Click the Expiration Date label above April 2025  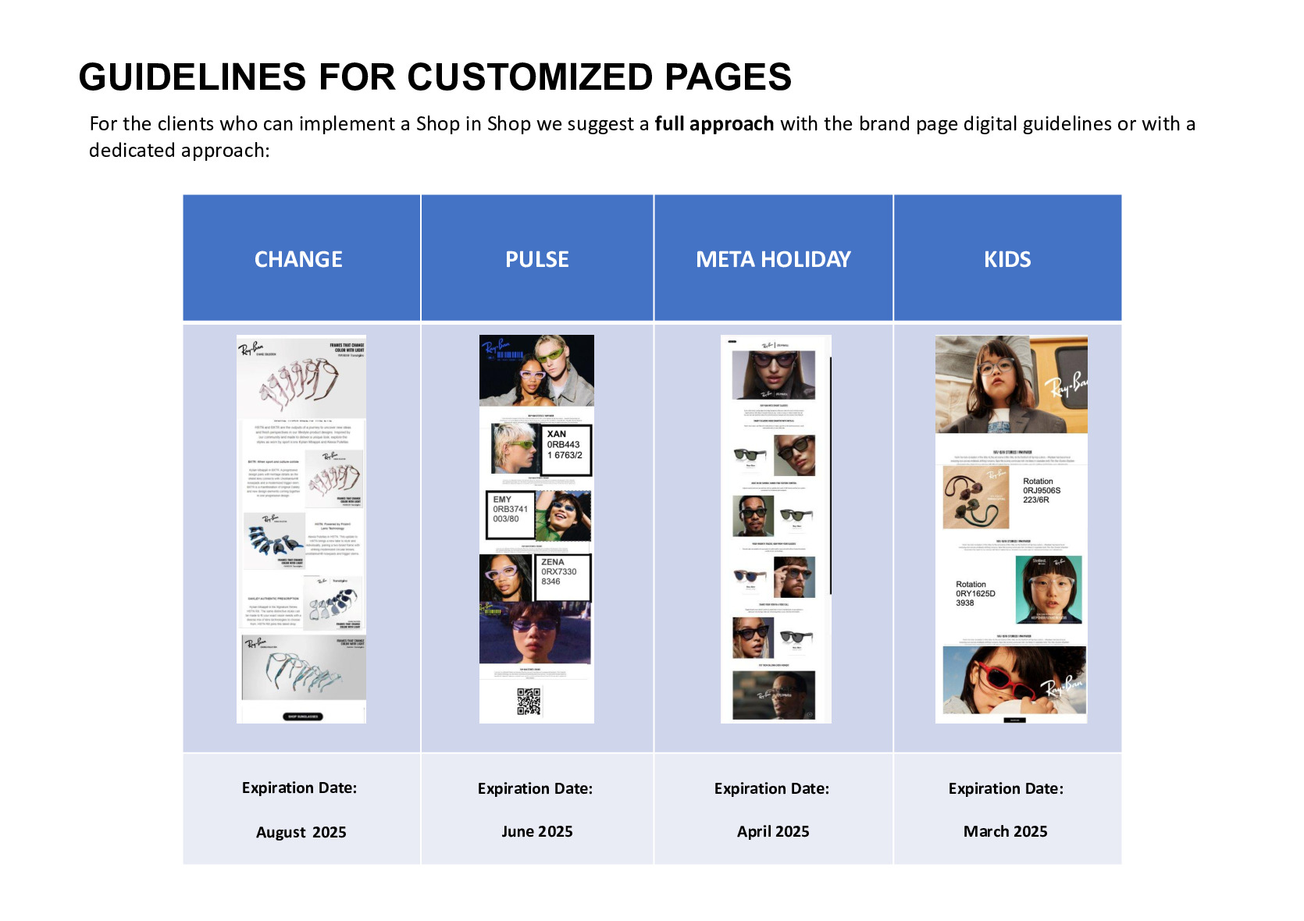(772, 788)
